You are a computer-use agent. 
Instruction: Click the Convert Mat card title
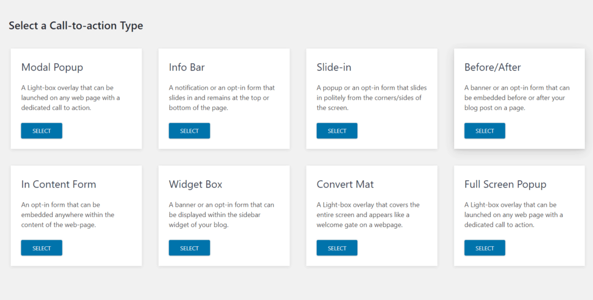(x=345, y=184)
